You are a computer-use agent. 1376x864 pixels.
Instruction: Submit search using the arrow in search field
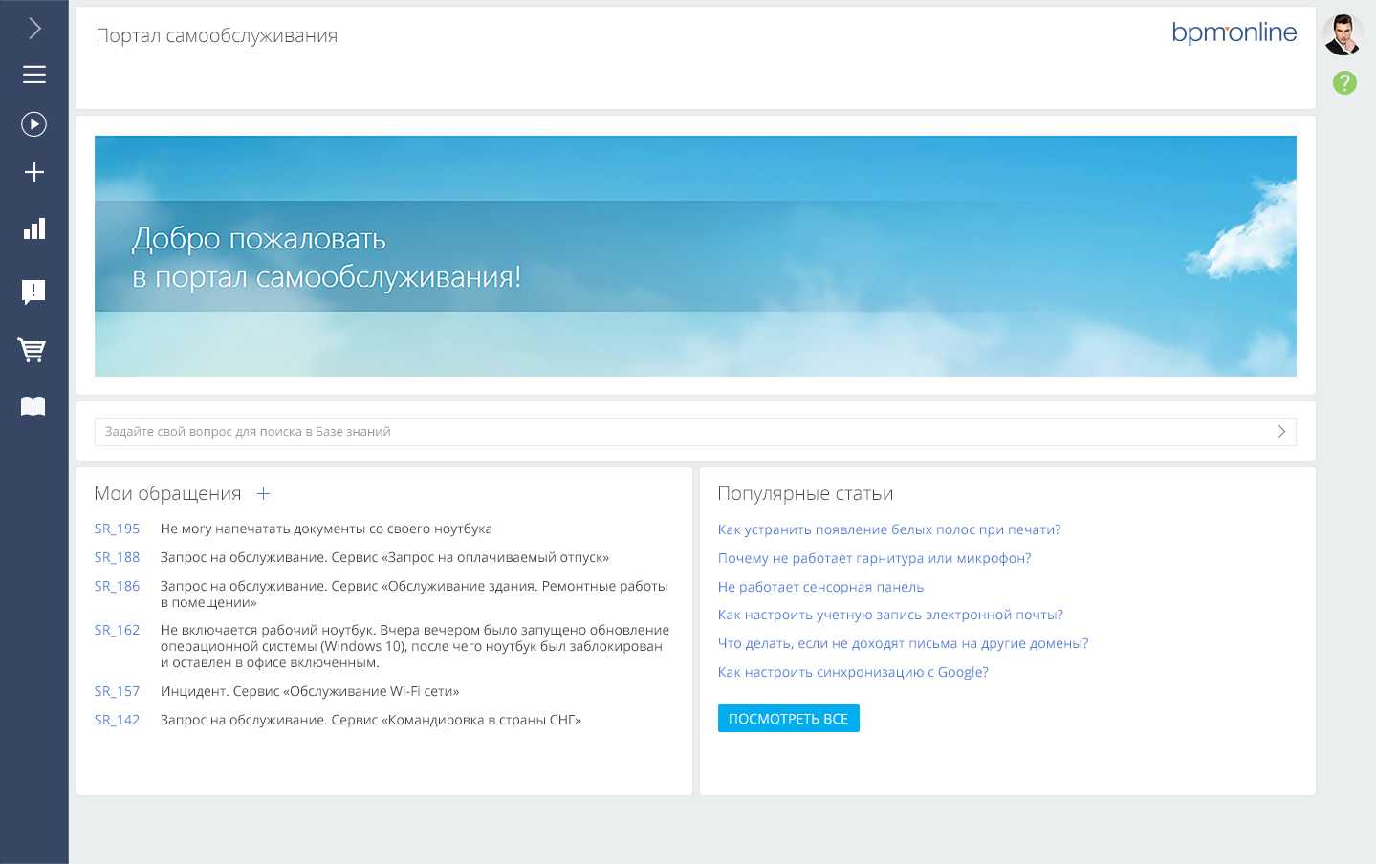1281,432
